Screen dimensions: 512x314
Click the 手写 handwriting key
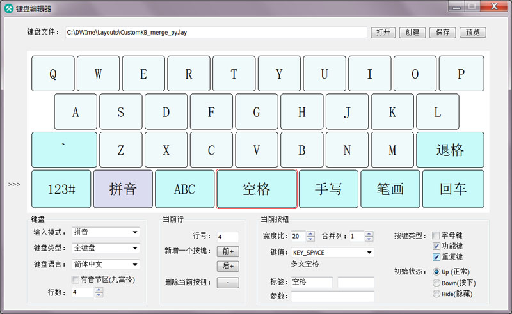(x=328, y=189)
